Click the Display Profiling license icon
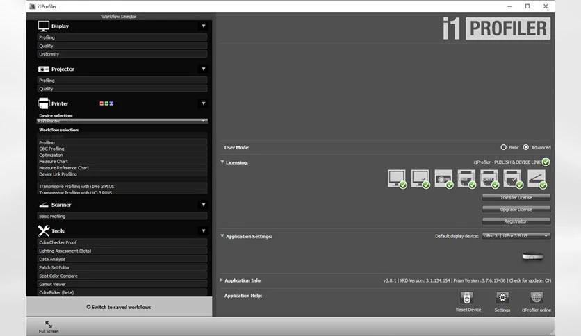The width and height of the screenshot is (581, 336). 397,178
